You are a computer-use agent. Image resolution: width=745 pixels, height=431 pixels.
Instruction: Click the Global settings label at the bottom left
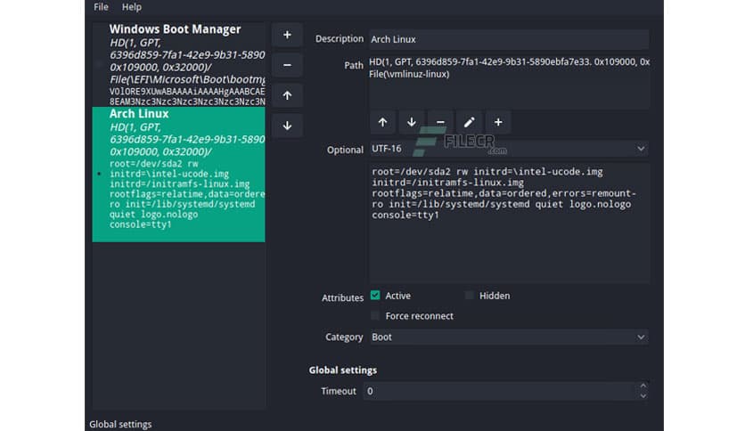pos(120,425)
